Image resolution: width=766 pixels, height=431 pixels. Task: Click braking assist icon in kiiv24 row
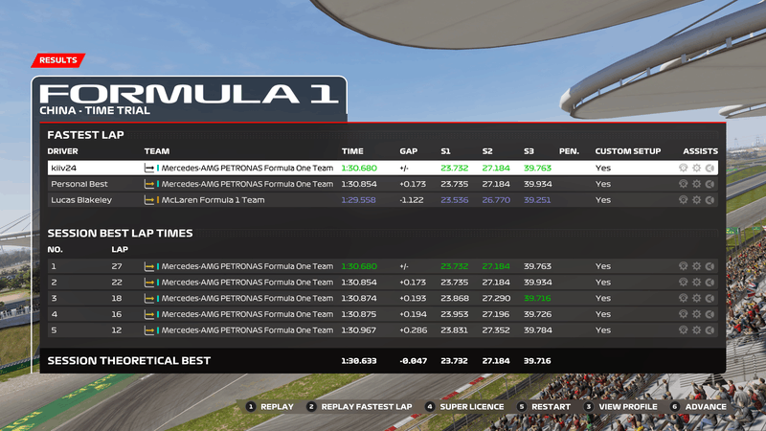(683, 168)
